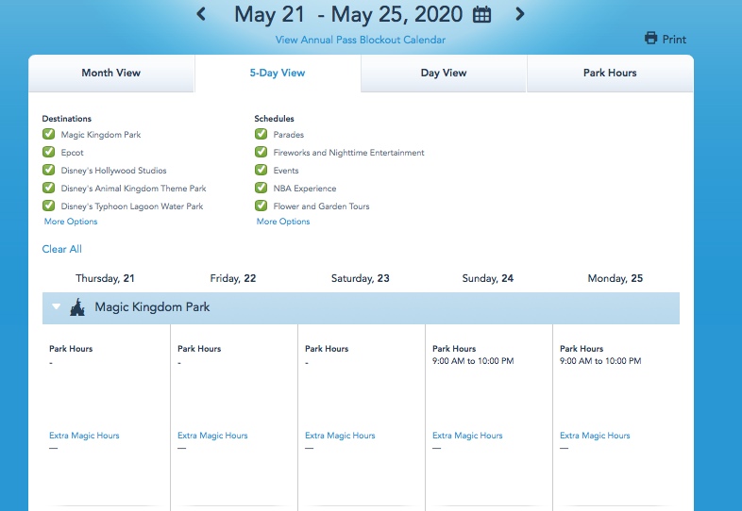Click Sunday's 9:00 AM to 10:00 PM hours
Screen dimensions: 742x511
click(x=473, y=361)
